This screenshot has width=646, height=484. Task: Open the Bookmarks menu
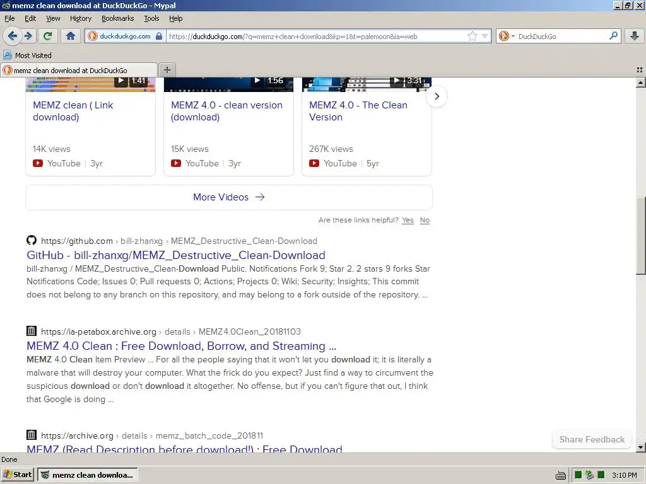coord(117,18)
